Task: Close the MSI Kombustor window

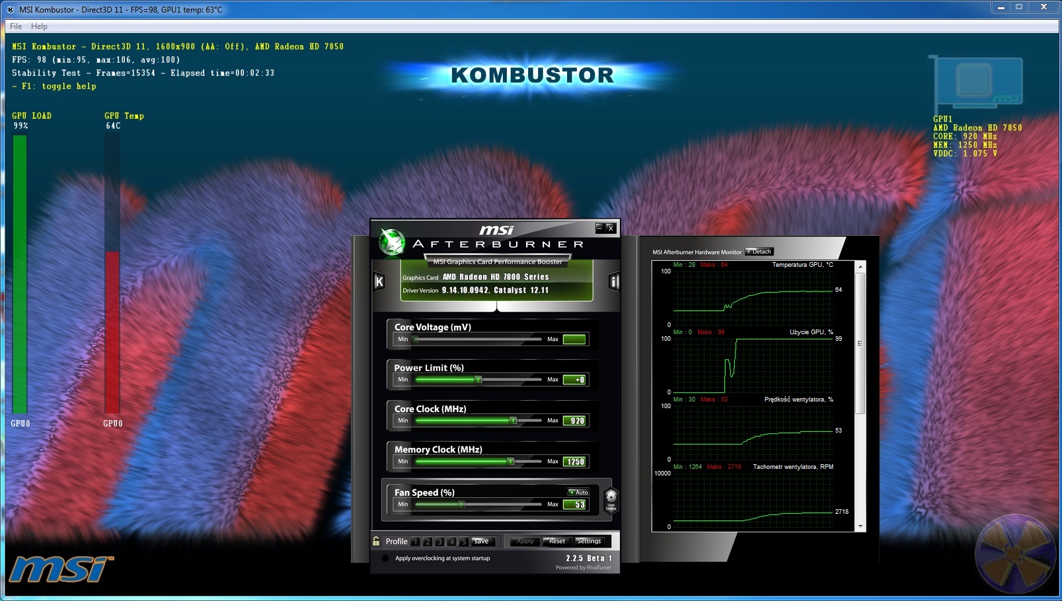Action: pos(1043,7)
